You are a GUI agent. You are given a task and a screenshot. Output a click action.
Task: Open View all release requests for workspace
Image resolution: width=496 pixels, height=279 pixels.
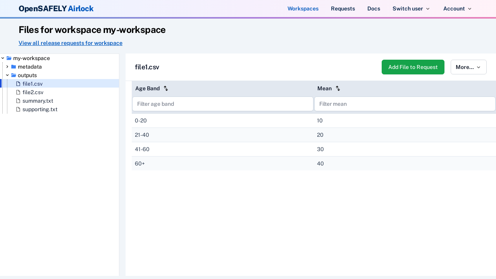click(x=70, y=43)
